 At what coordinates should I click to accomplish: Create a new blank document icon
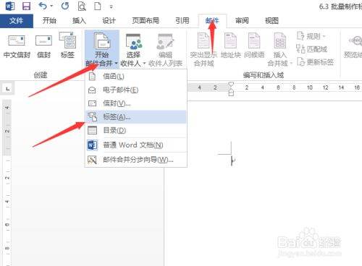[x=98, y=7]
